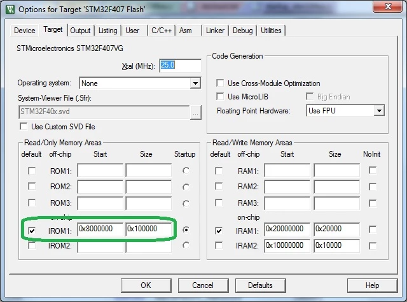The image size is (407, 302).
Task: Go to the Utilities tab
Action: (271, 31)
